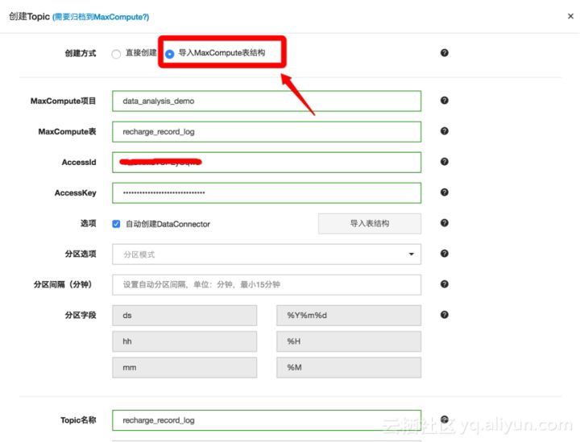Open the 需要归档到MaxCompute? link
The image size is (580, 442).
(101, 17)
